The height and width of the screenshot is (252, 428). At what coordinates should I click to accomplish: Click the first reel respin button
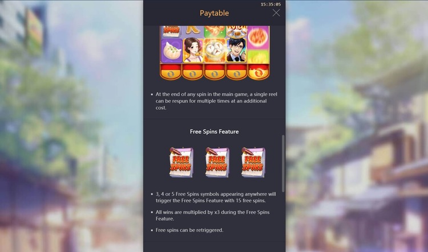171,72
